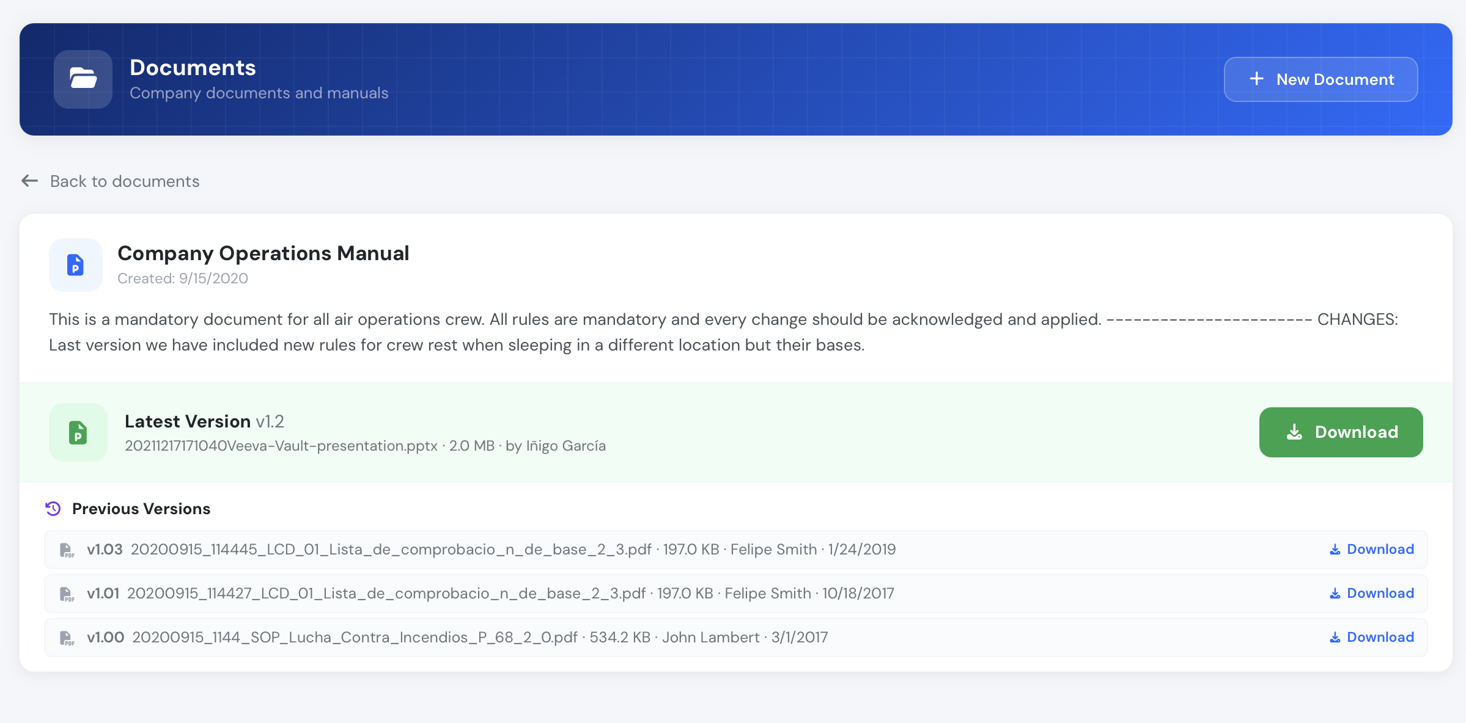Download version v1.01 PDF
1466x723 pixels.
[x=1371, y=594]
